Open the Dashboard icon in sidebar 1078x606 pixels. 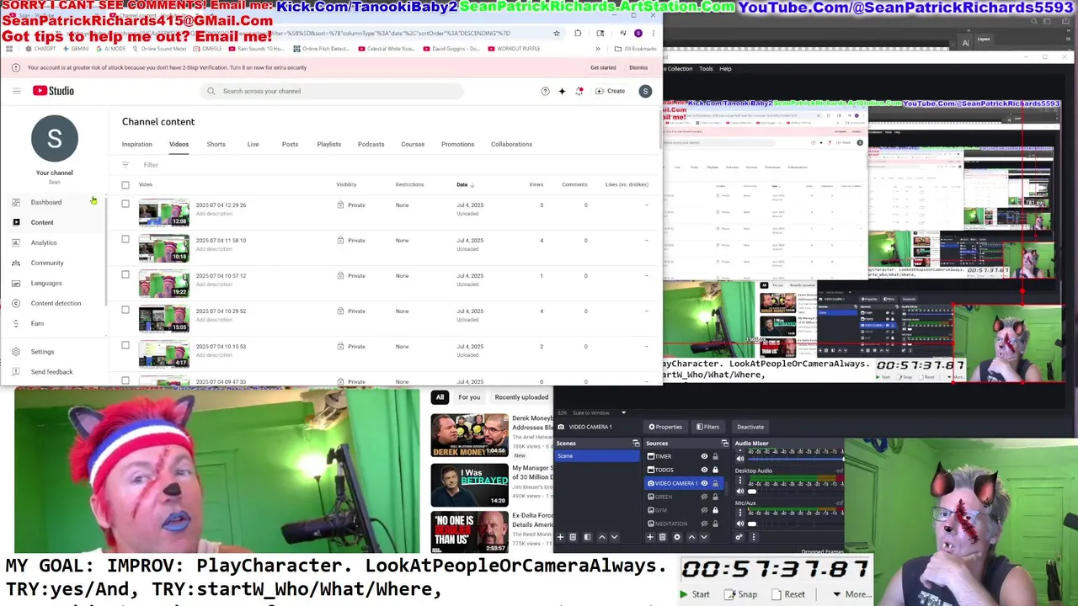(16, 202)
